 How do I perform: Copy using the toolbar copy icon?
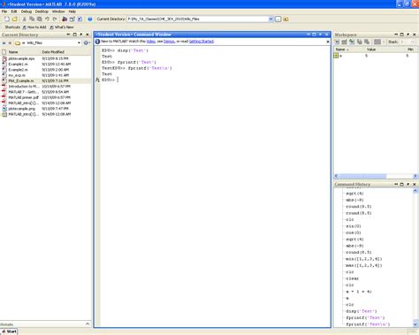[x=32, y=19]
